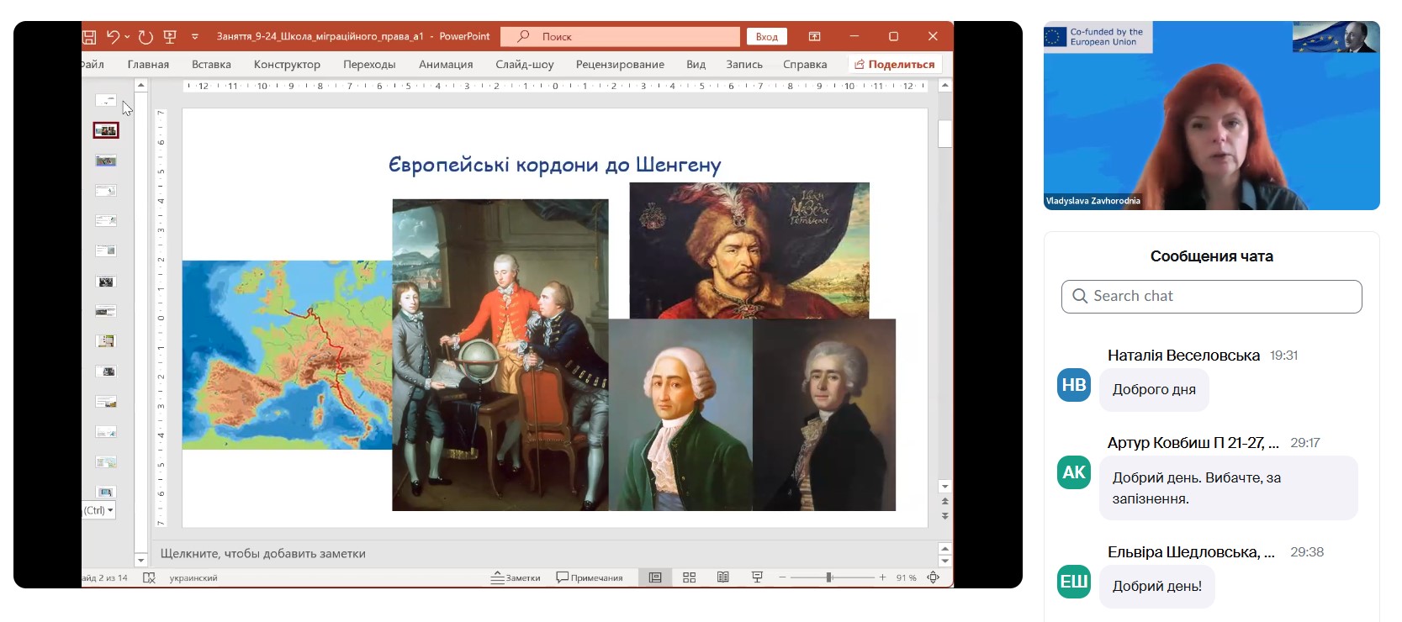Click slide area scroll-down arrow
This screenshot has height=622, width=1402.
[945, 487]
